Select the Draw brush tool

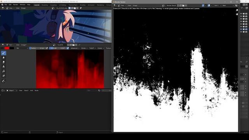(4, 53)
